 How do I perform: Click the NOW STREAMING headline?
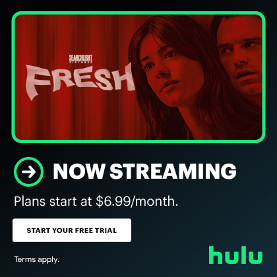(x=144, y=171)
